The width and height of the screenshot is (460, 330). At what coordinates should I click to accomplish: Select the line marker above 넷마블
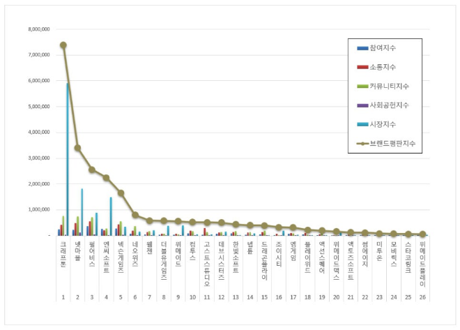(77, 148)
